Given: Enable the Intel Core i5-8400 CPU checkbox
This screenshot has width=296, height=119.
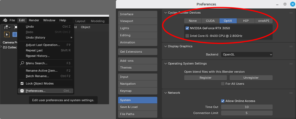Looking at the screenshot, I should point(187,36).
